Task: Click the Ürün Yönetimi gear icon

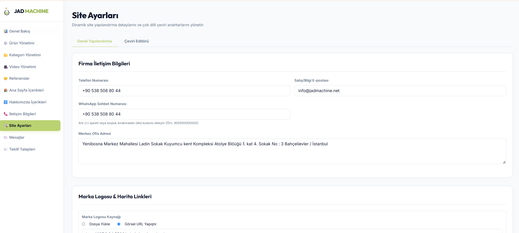Action: [x=6, y=43]
